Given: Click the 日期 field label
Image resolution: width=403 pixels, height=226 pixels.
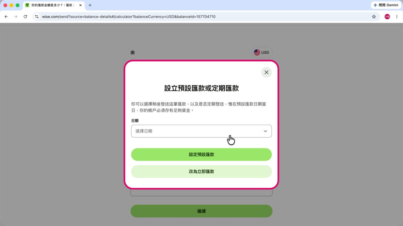Looking at the screenshot, I should (x=135, y=121).
